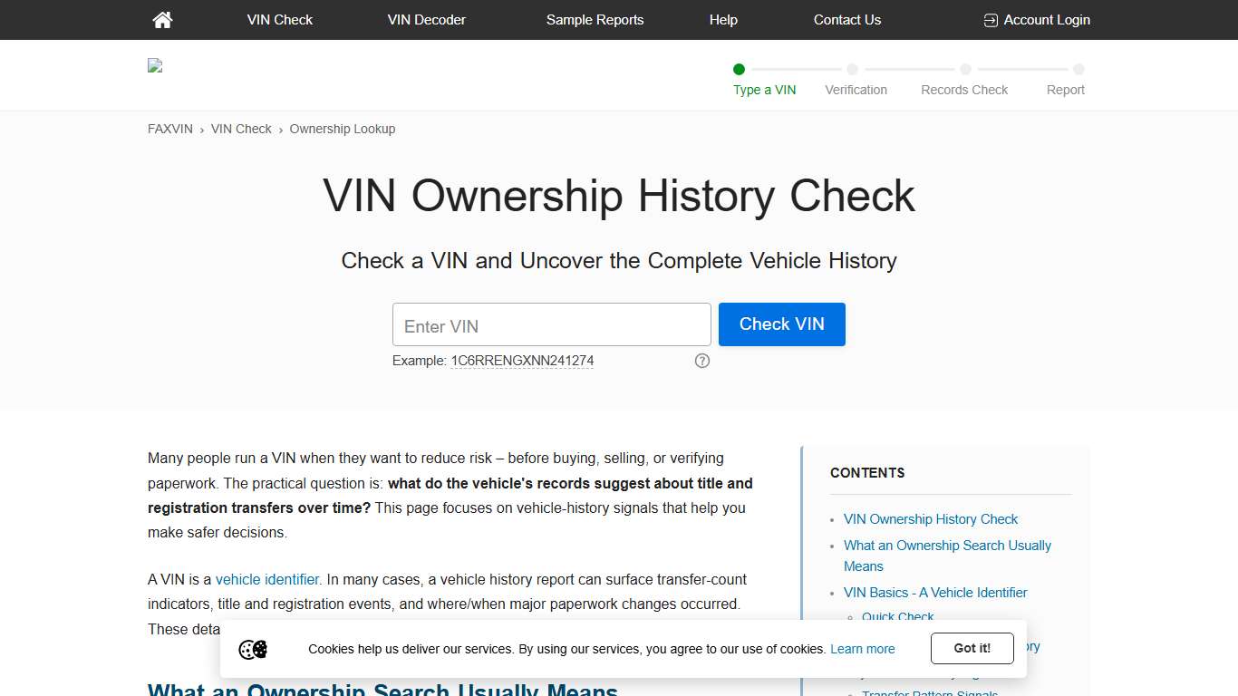This screenshot has height=696, width=1238.
Task: Click the home icon in navigation bar
Action: tap(162, 19)
